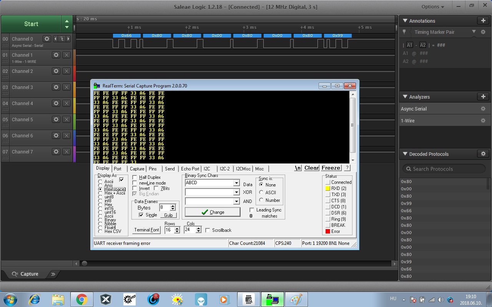Apply sync settings with Change button
Viewport: 492px width, 307px height.
pyautogui.click(x=213, y=212)
